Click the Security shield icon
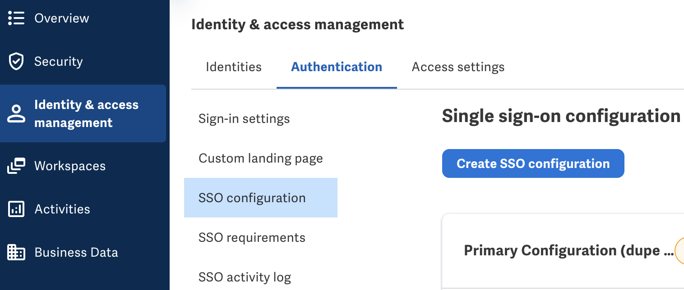Screen dimensions: 684x290 tap(16, 61)
